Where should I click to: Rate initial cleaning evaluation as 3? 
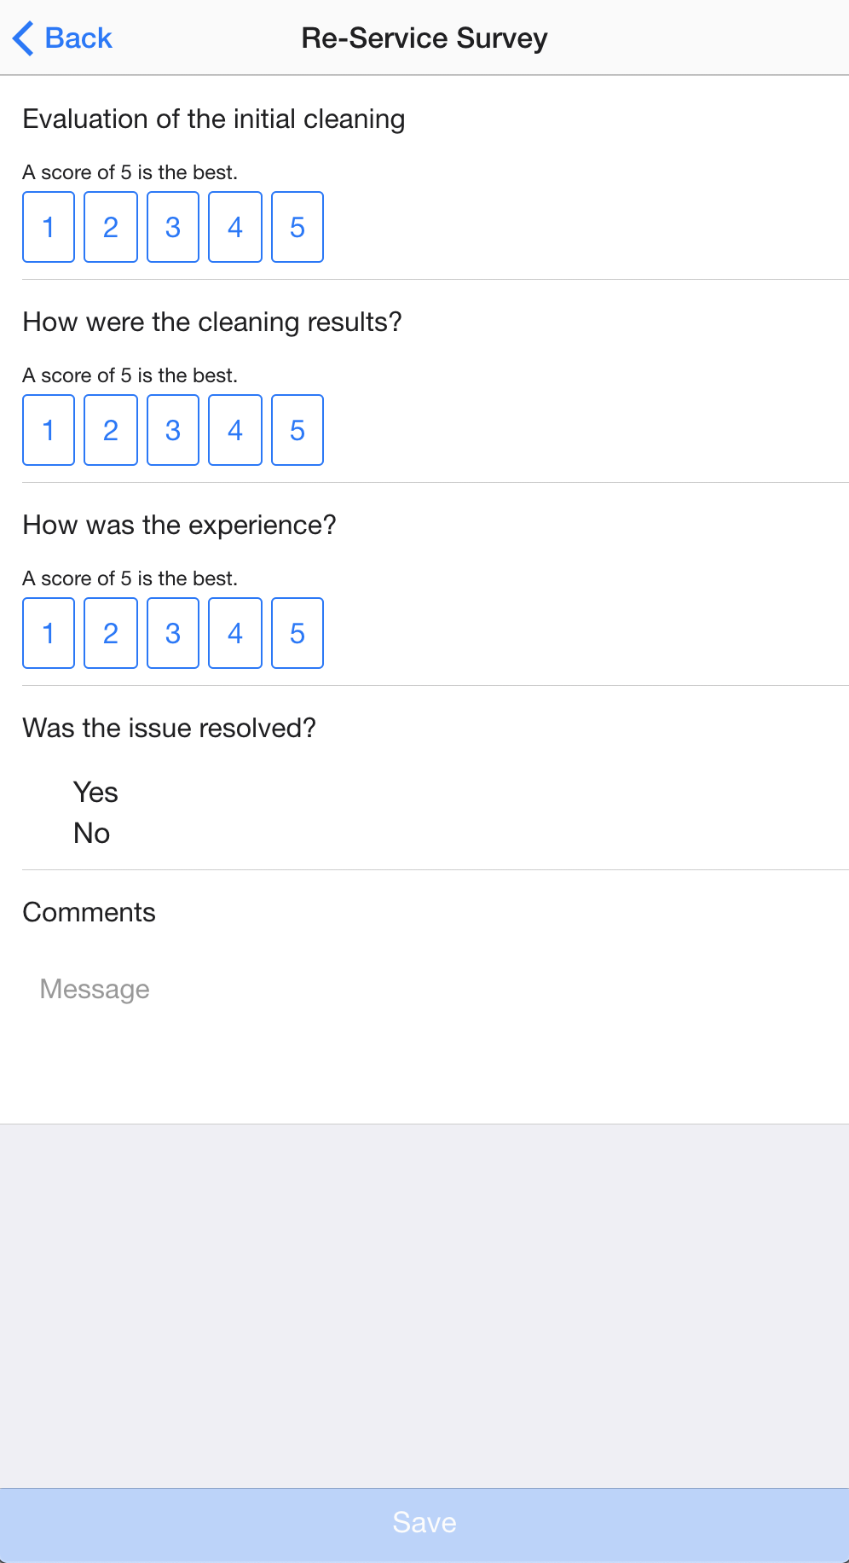[173, 227]
